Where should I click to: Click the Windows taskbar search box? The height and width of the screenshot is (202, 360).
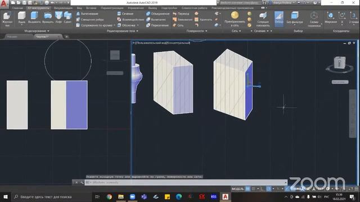[x=51, y=197]
